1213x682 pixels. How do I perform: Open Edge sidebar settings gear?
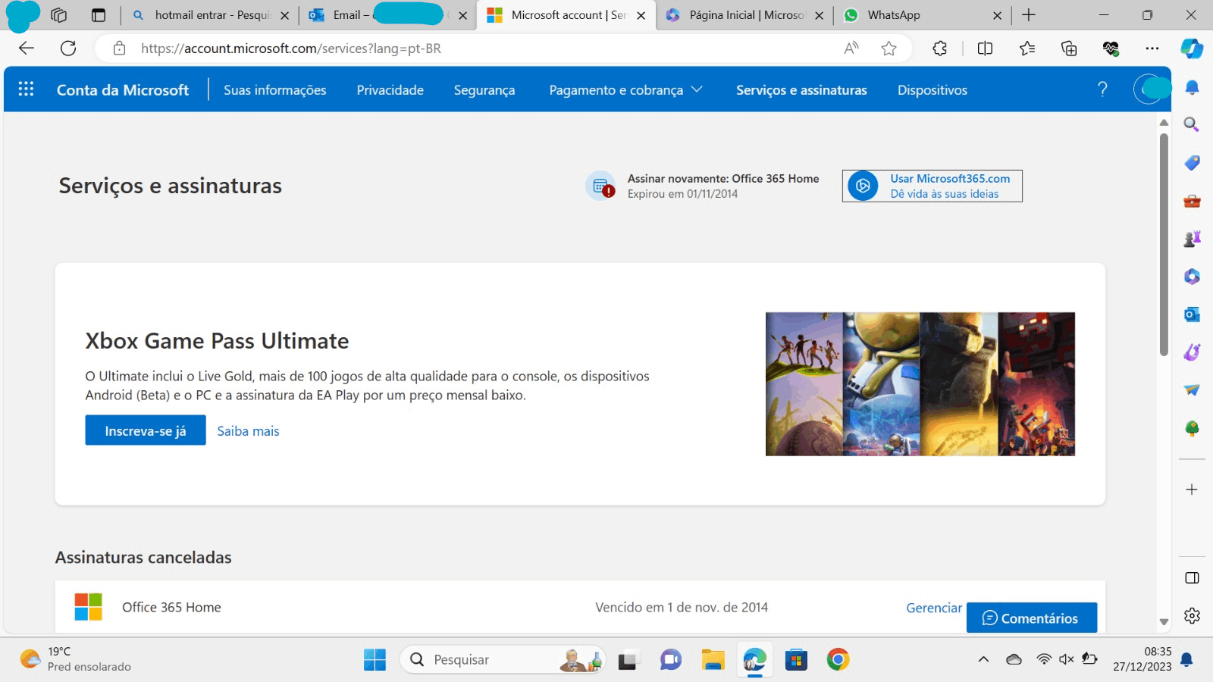[1192, 615]
